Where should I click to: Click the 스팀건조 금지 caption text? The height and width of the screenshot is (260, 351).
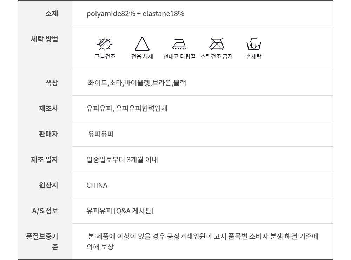point(216,56)
